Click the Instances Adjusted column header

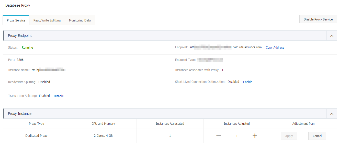[237, 124]
